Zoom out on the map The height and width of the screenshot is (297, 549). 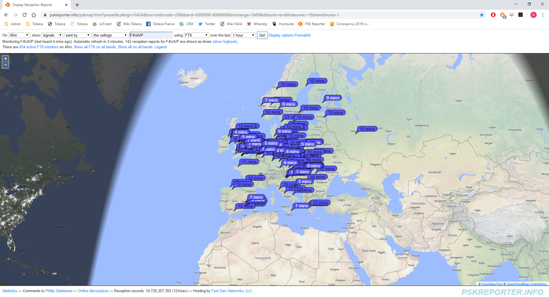coord(5,65)
